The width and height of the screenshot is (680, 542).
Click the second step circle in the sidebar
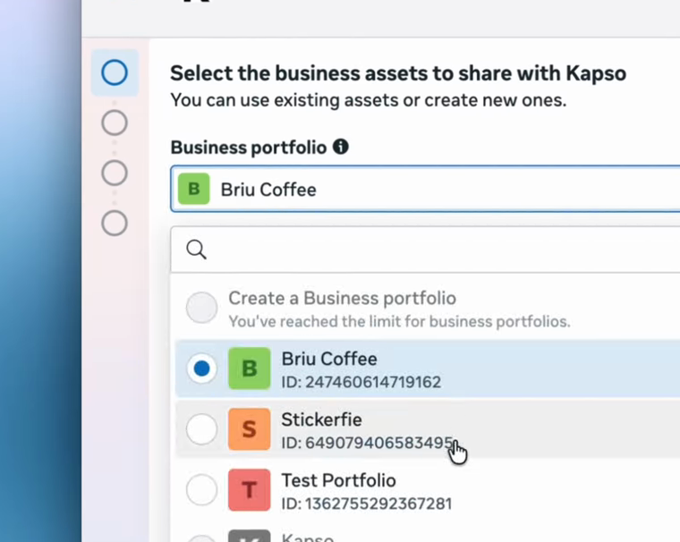[x=115, y=123]
